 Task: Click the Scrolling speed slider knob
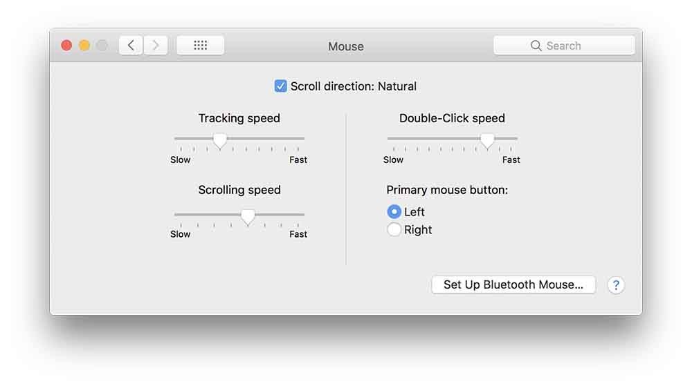click(x=248, y=217)
